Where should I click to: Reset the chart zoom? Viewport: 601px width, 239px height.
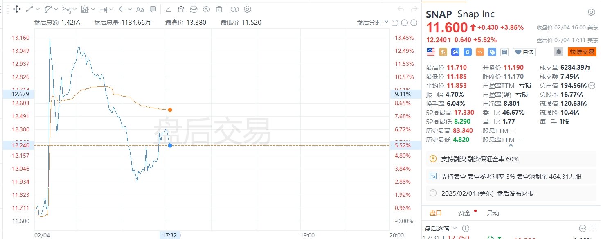click(395, 23)
